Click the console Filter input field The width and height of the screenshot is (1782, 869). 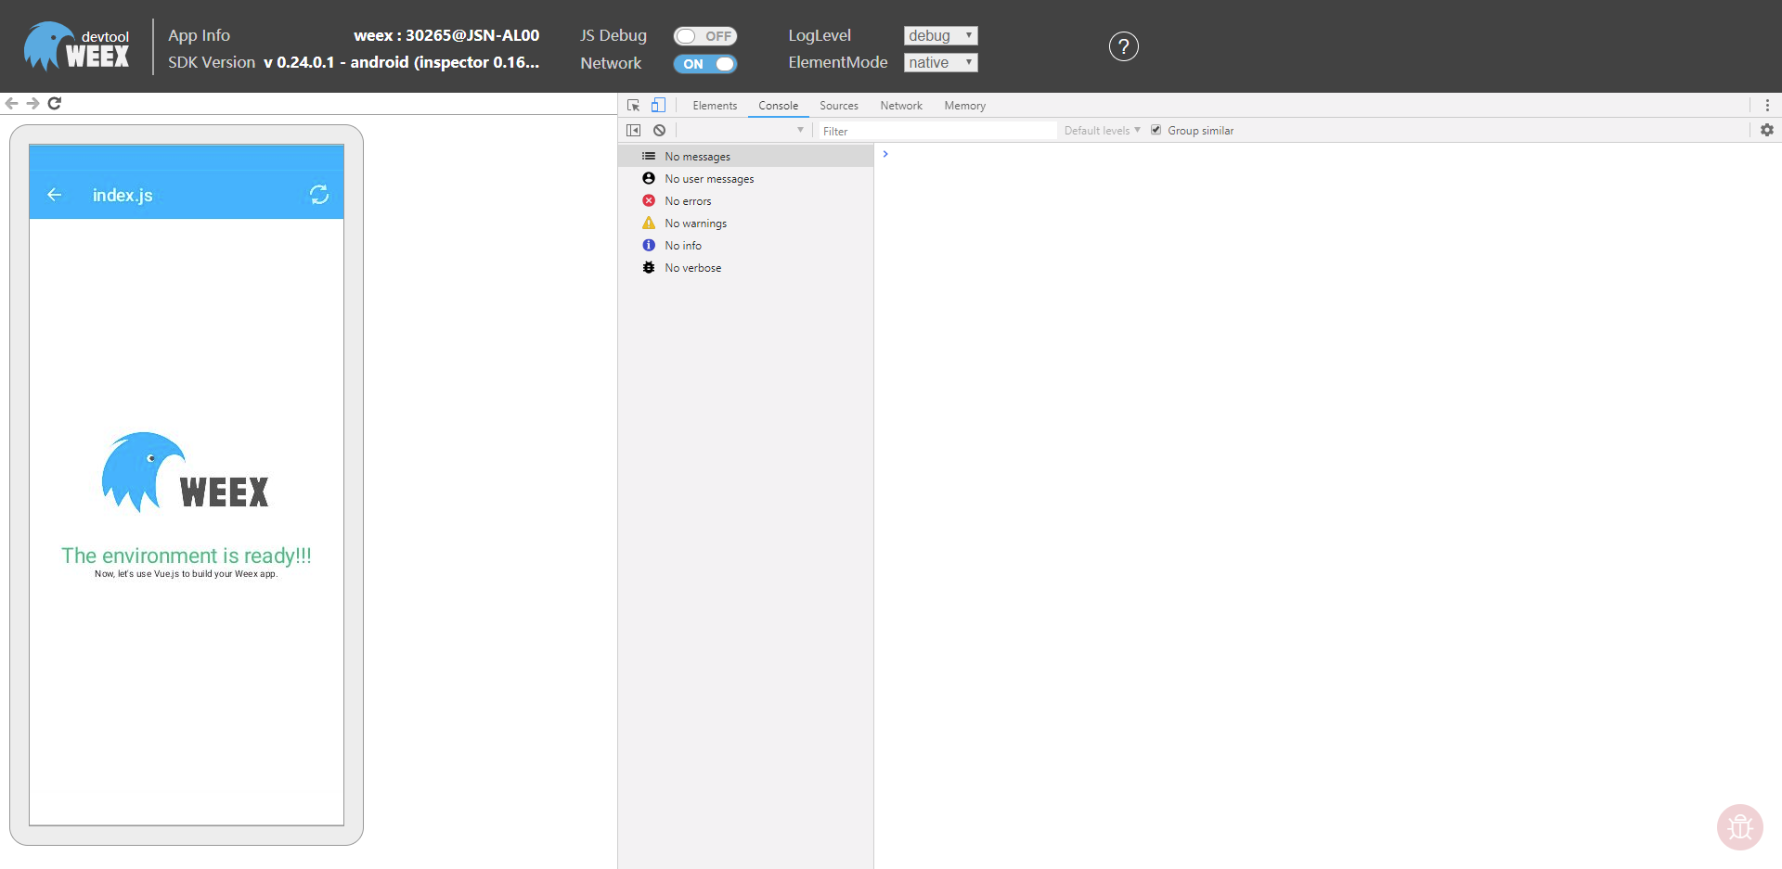pos(937,131)
